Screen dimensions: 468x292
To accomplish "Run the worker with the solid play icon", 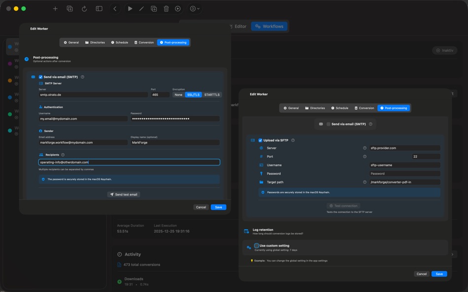I will [130, 9].
